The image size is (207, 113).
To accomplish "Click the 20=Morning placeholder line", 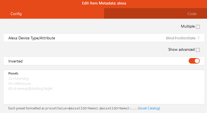I will [18, 79].
